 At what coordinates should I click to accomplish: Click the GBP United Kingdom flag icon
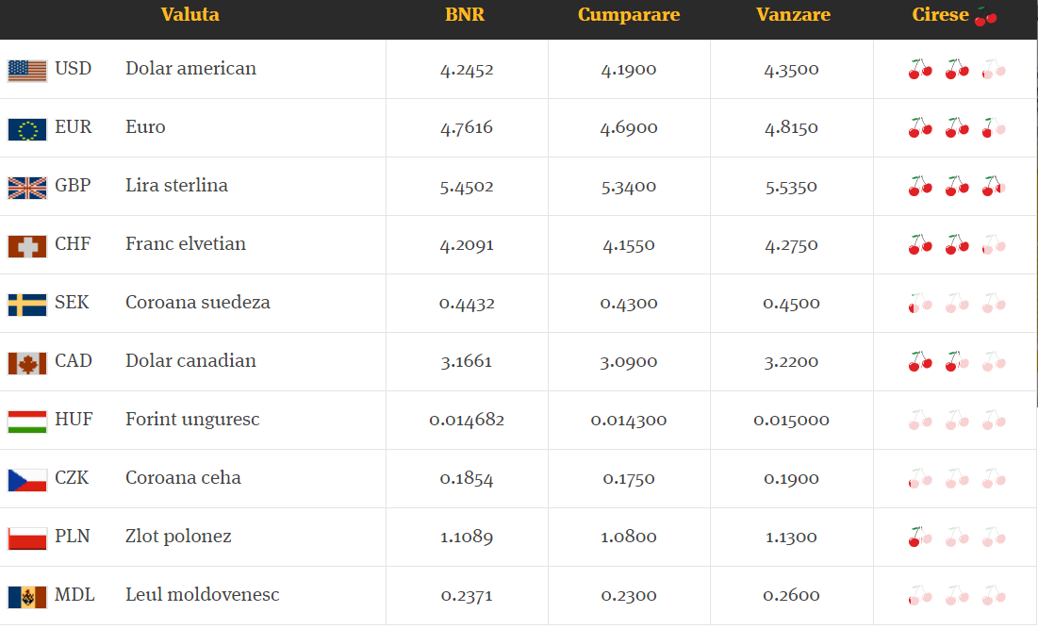click(x=26, y=187)
